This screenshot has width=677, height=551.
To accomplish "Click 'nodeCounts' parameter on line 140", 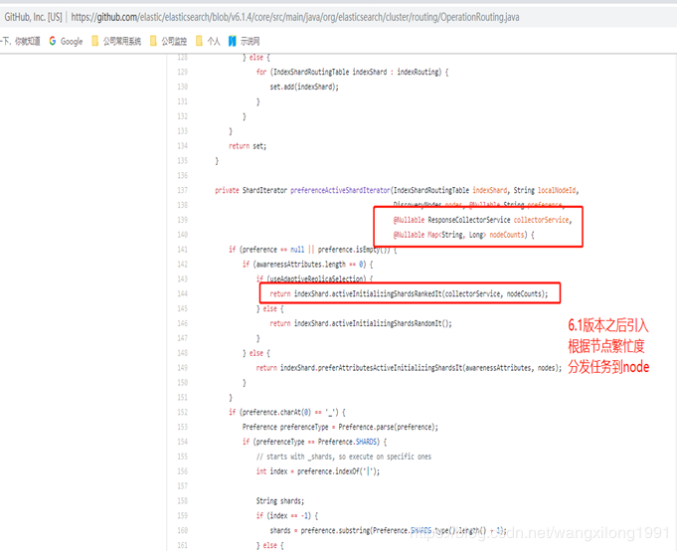I will coord(506,235).
